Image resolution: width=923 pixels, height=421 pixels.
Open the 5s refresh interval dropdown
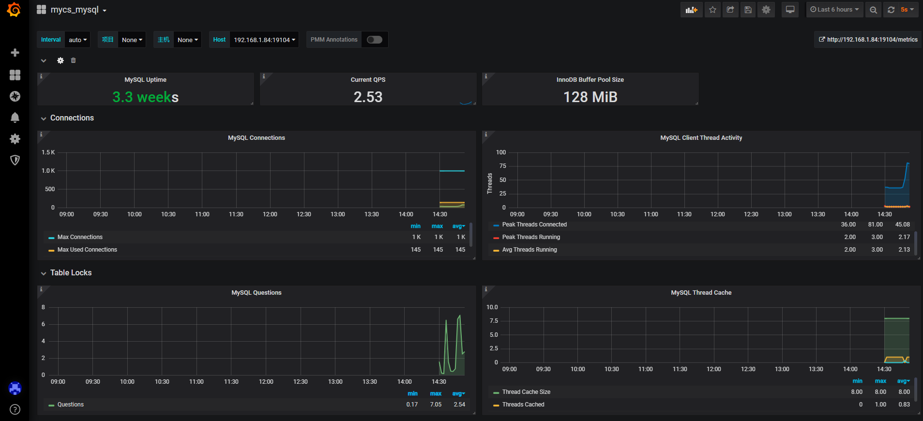tap(908, 10)
